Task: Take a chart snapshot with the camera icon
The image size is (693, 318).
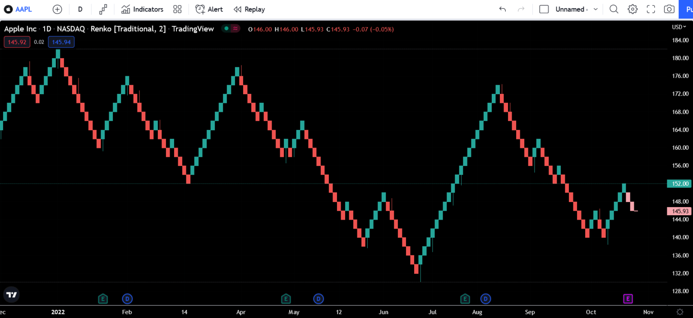Action: click(x=669, y=9)
